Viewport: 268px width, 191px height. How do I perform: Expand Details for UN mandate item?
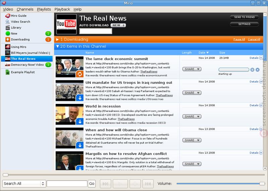pos(256,81)
